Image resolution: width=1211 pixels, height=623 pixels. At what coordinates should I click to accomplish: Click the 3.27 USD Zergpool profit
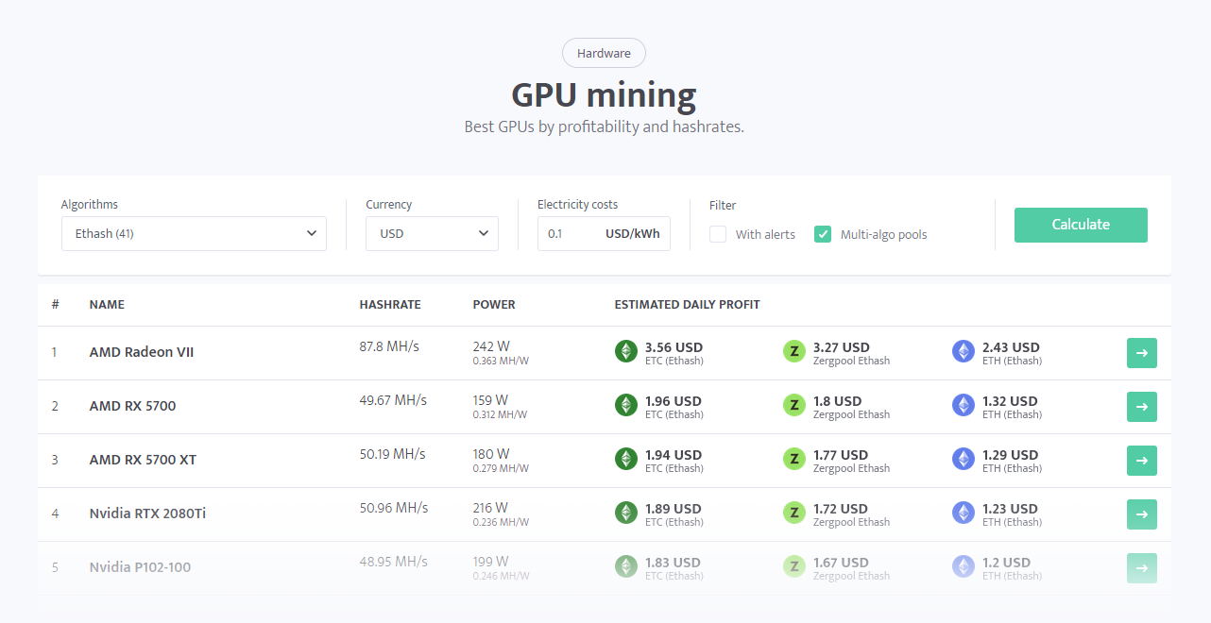coord(842,347)
